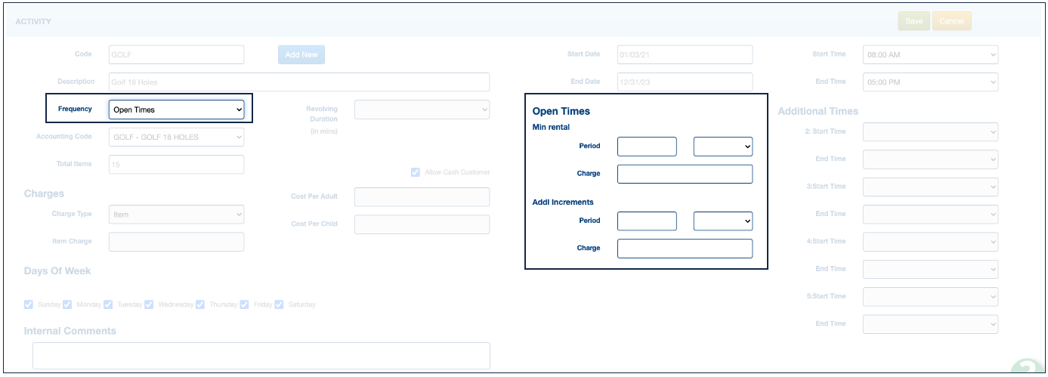
Task: Click the Add New button
Action: point(301,54)
